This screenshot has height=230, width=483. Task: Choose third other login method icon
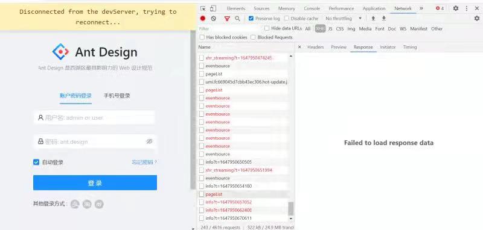coord(99,204)
